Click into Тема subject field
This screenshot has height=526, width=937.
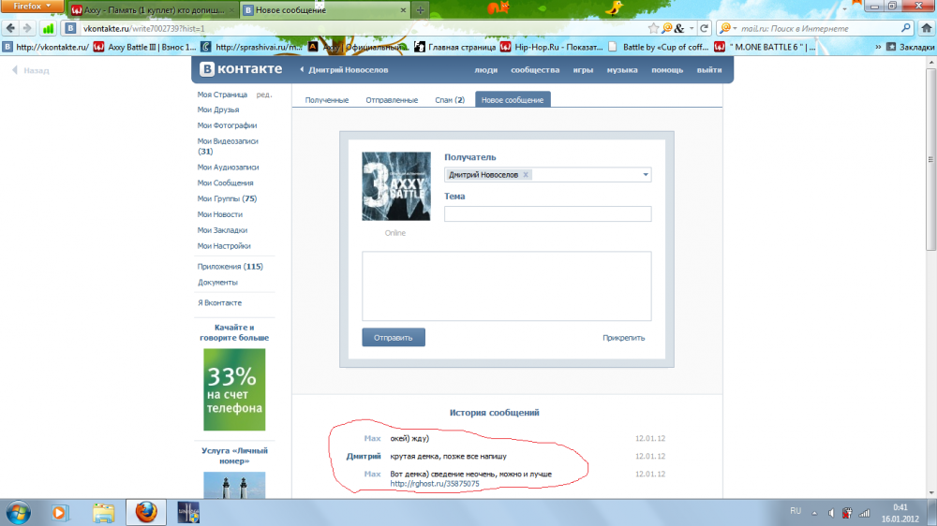coord(547,213)
